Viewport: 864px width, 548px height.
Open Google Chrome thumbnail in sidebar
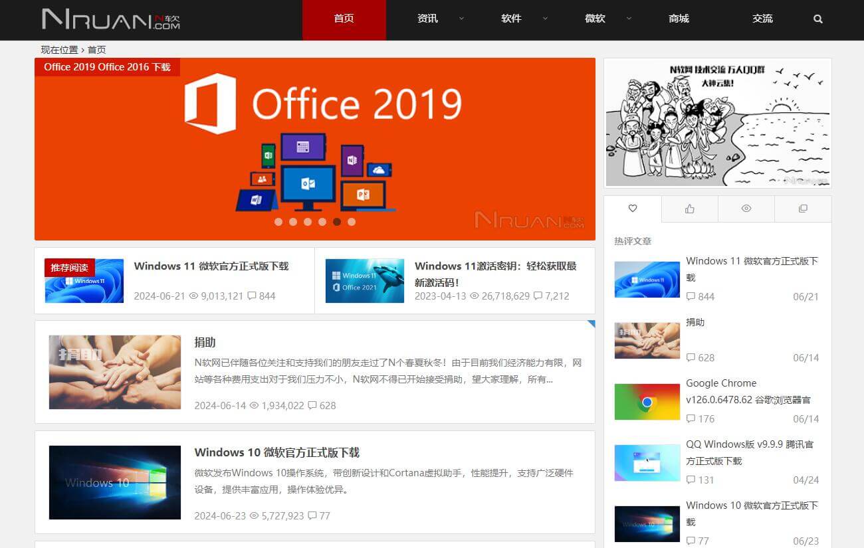[647, 402]
